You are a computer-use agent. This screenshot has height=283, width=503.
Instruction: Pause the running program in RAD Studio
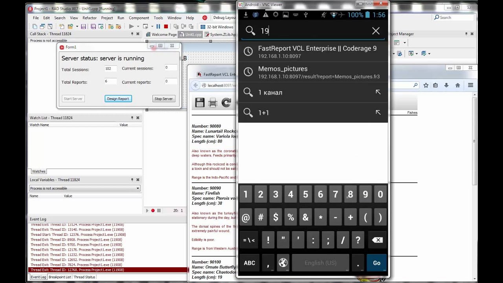158,27
